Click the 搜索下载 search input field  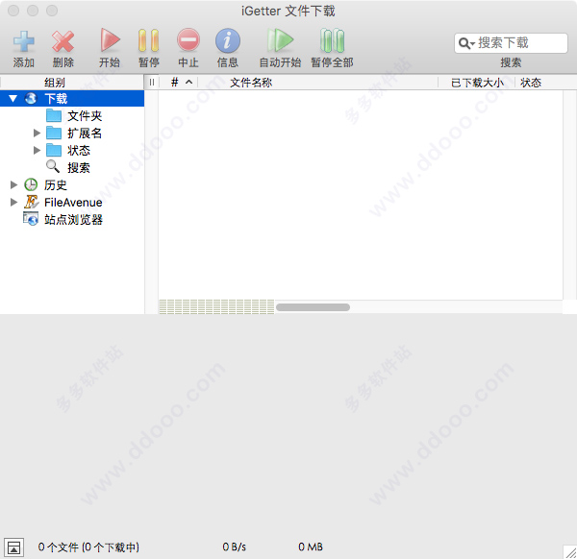tap(511, 43)
